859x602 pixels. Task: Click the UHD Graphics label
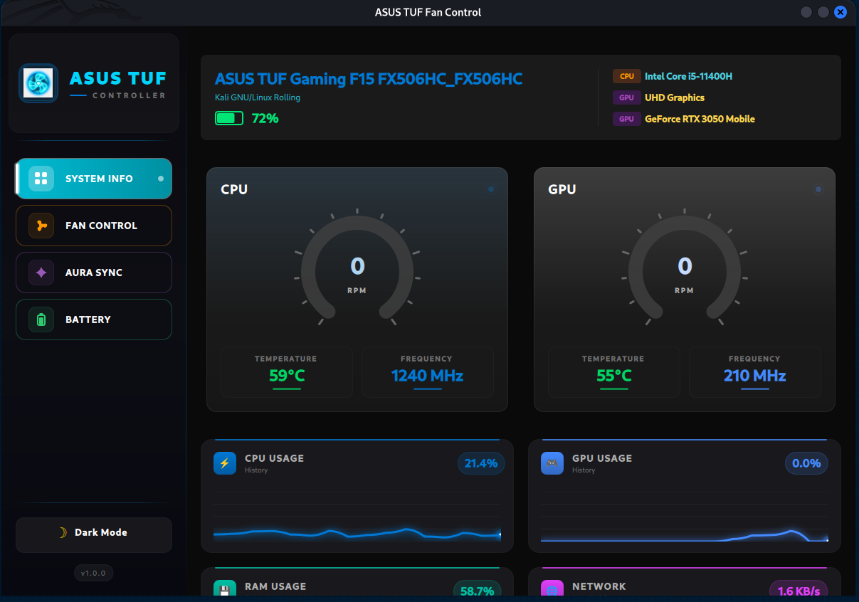[675, 97]
